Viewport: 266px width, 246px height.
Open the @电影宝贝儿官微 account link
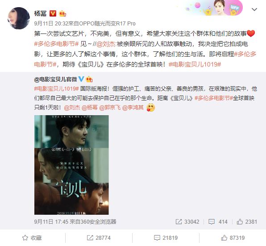[x=56, y=79]
